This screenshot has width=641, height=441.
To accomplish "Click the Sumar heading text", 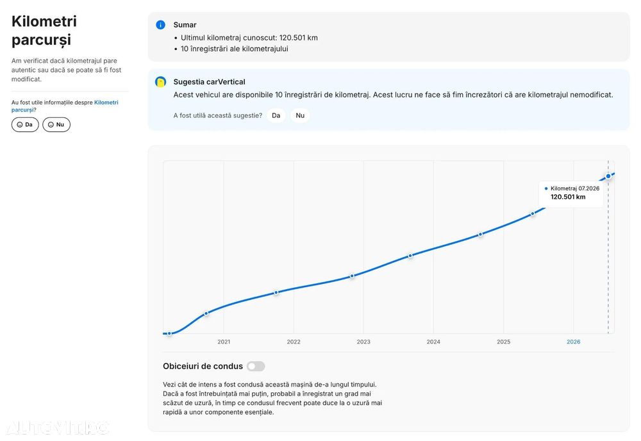I will coord(185,25).
